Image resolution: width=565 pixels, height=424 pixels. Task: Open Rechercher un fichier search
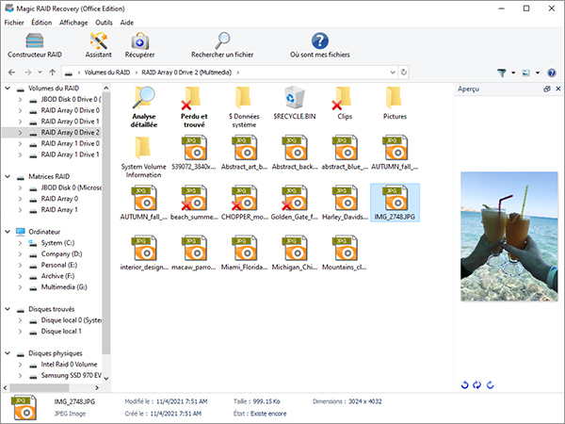[x=222, y=45]
